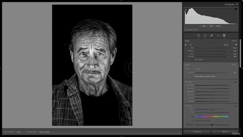The height and width of the screenshot is (137, 243).
Task: Toggle shadow clipping triangle in histogram
Action: [186, 9]
